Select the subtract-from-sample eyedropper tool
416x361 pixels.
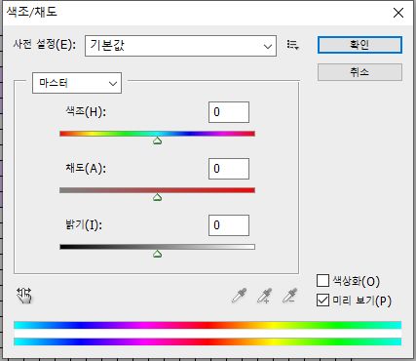click(x=290, y=296)
